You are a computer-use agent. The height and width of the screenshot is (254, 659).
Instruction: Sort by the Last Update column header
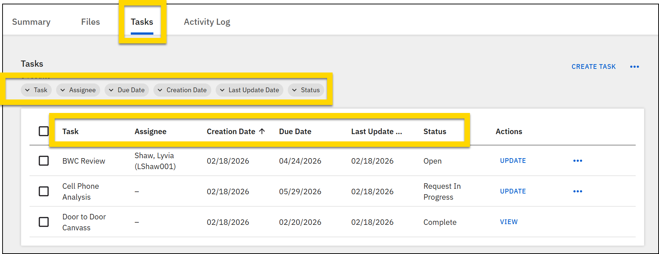(377, 132)
